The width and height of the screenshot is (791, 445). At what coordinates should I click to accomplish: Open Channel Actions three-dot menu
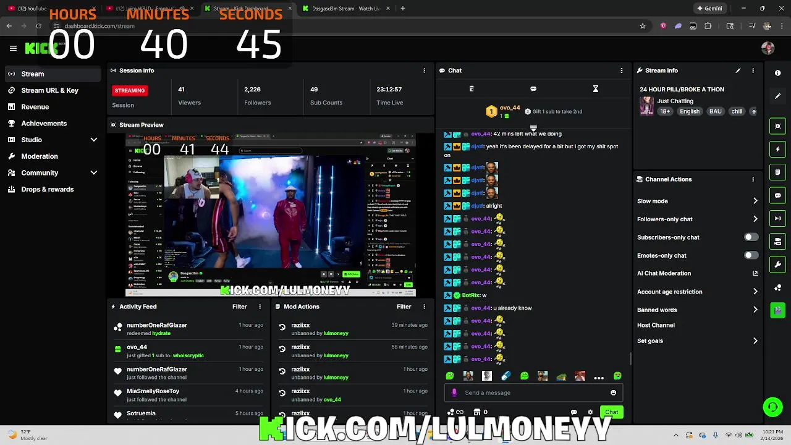click(753, 179)
